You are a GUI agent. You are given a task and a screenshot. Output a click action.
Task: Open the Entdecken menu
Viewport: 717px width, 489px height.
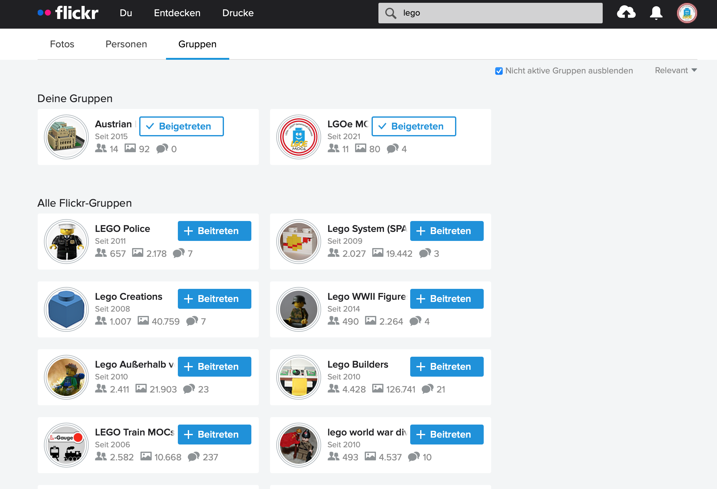[x=177, y=13]
